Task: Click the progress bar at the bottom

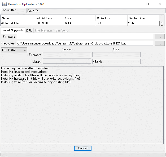Action: tap(83, 154)
